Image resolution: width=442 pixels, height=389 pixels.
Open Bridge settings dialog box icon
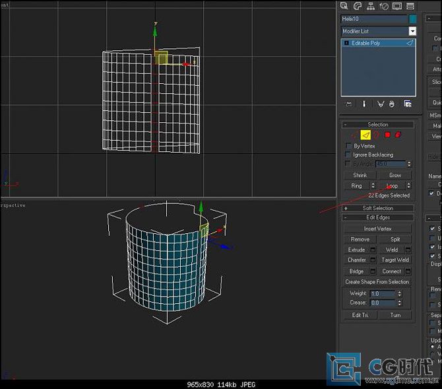[373, 271]
